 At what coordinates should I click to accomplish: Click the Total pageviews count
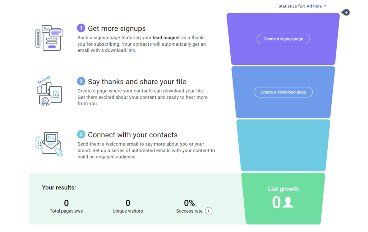pyautogui.click(x=66, y=203)
